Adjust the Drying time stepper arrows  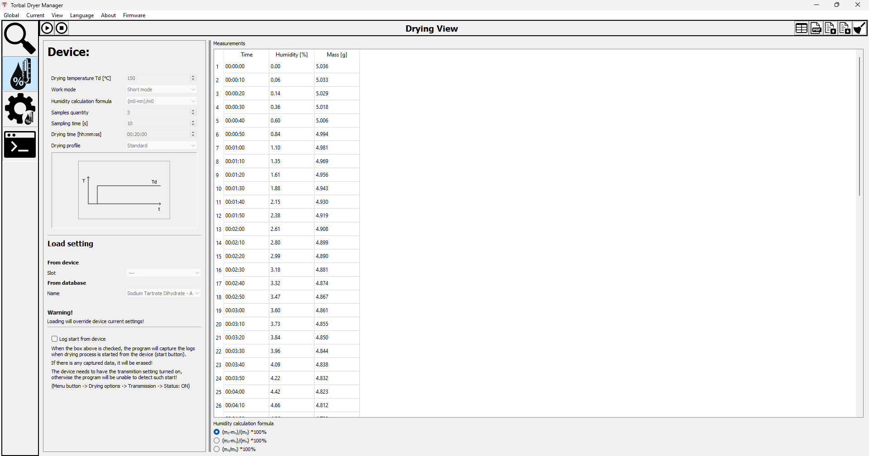tap(193, 134)
